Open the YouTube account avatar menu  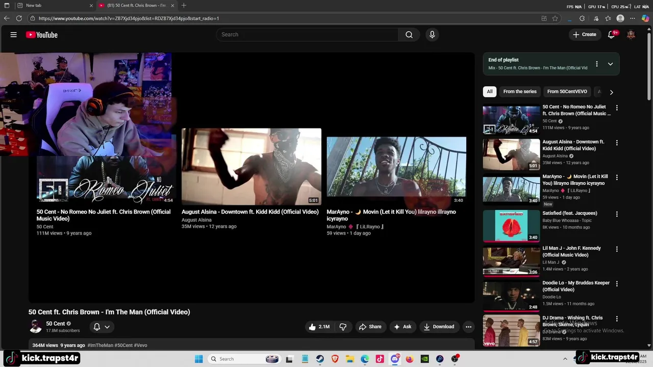(x=631, y=35)
